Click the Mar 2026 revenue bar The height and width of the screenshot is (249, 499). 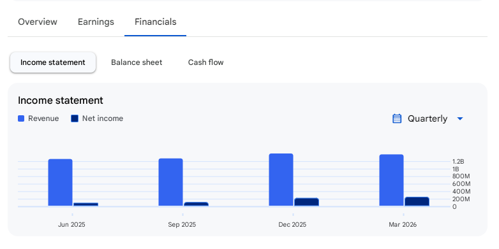tap(391, 180)
